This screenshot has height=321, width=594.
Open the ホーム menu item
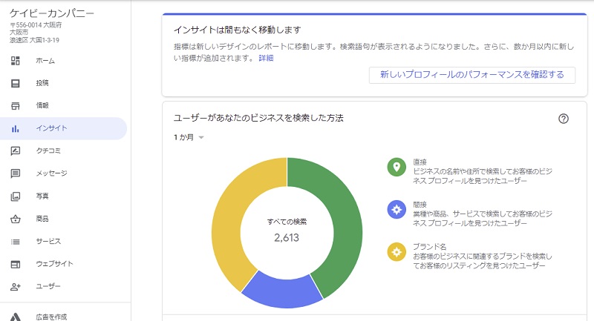coord(45,61)
